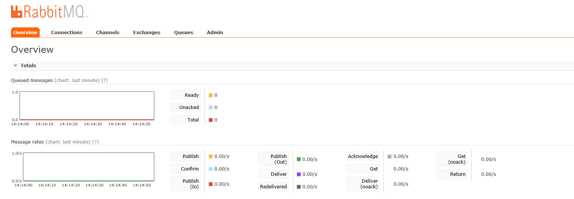Click the green Publish (Out) swatch
Screen dimensions: 574x199
299,159
